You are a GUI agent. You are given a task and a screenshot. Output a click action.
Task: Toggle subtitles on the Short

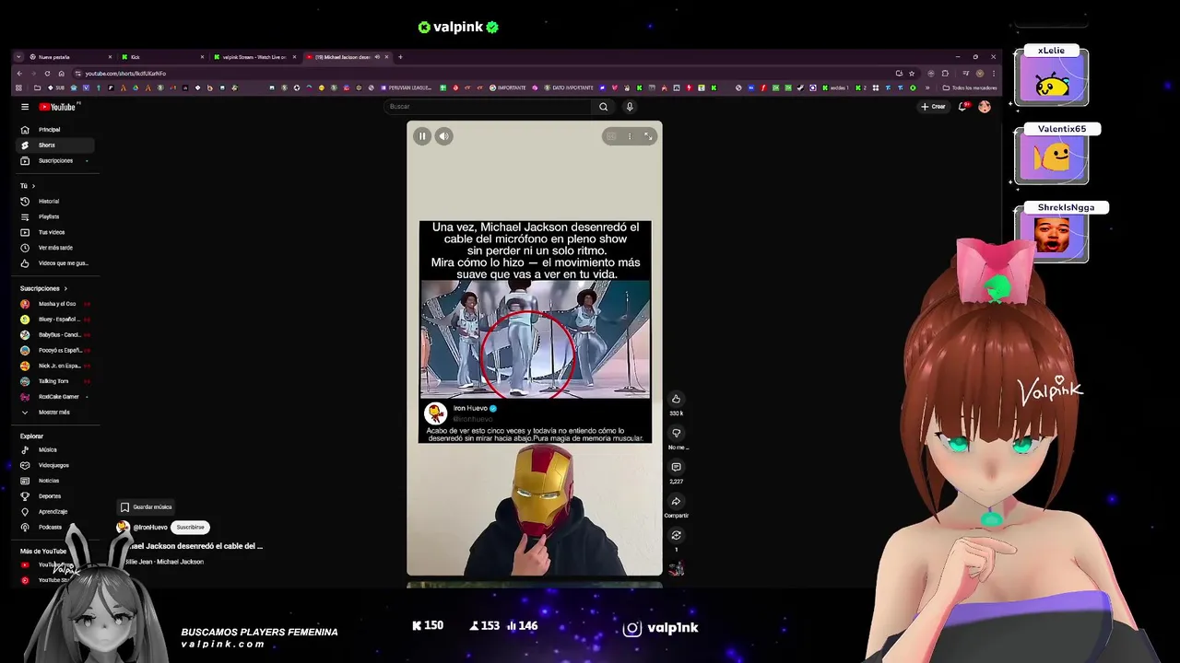(611, 136)
